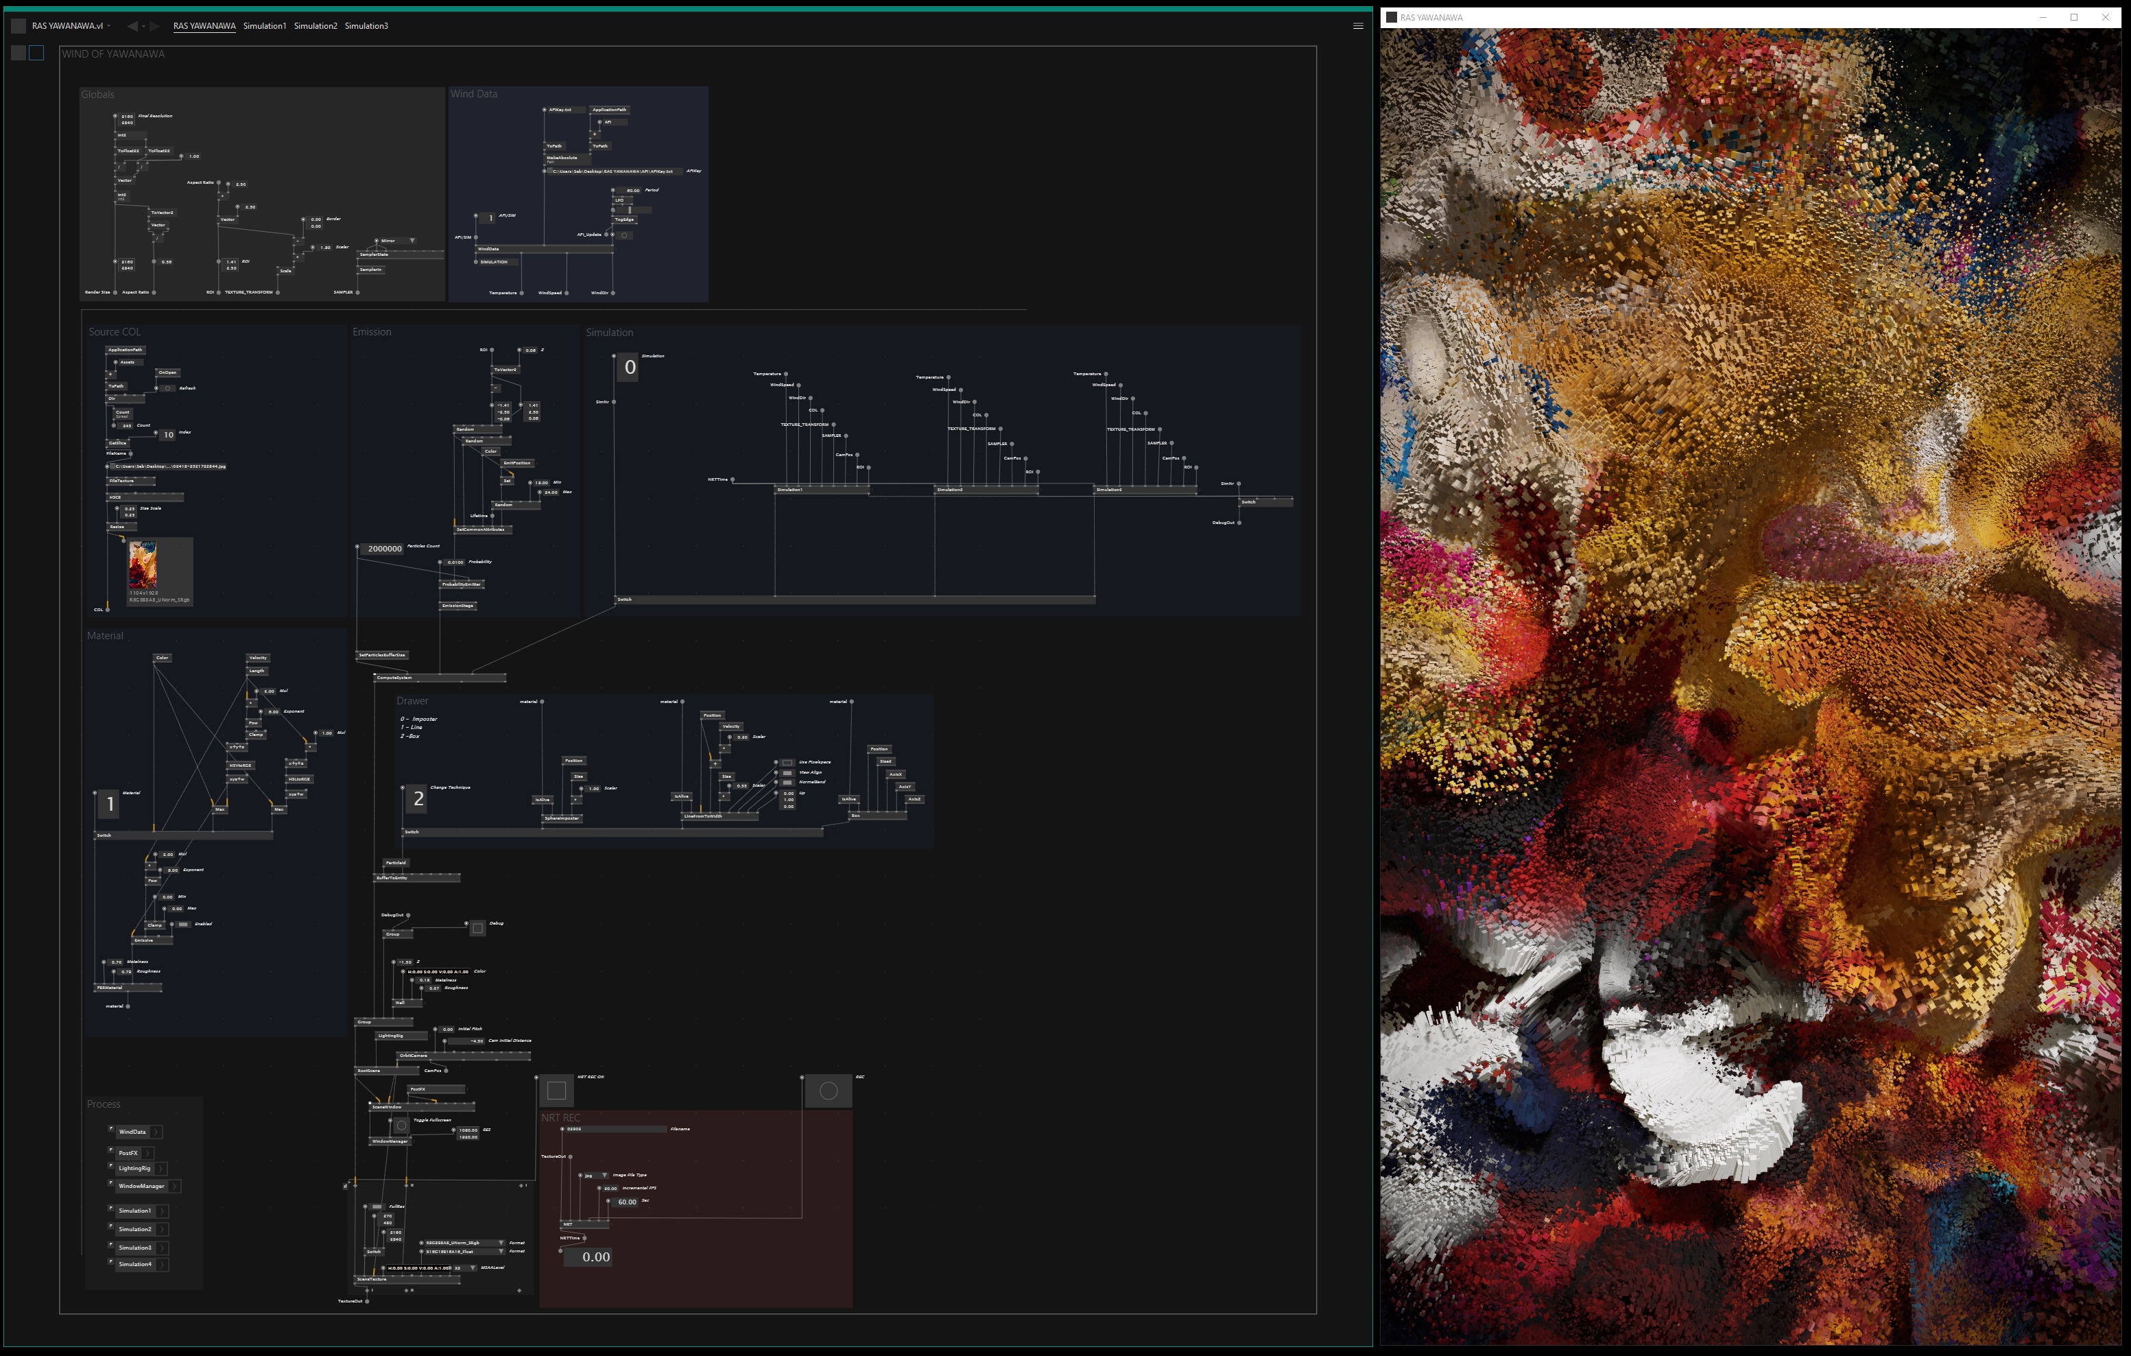Image resolution: width=2131 pixels, height=1356 pixels.
Task: Click the source image thumbnail preview
Action: [x=143, y=566]
